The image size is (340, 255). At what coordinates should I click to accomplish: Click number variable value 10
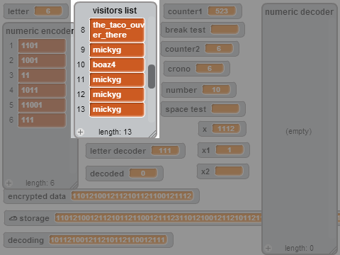coord(216,90)
